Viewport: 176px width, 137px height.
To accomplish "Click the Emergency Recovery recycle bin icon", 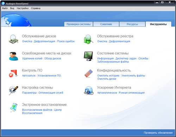I will click(x=14, y=107).
